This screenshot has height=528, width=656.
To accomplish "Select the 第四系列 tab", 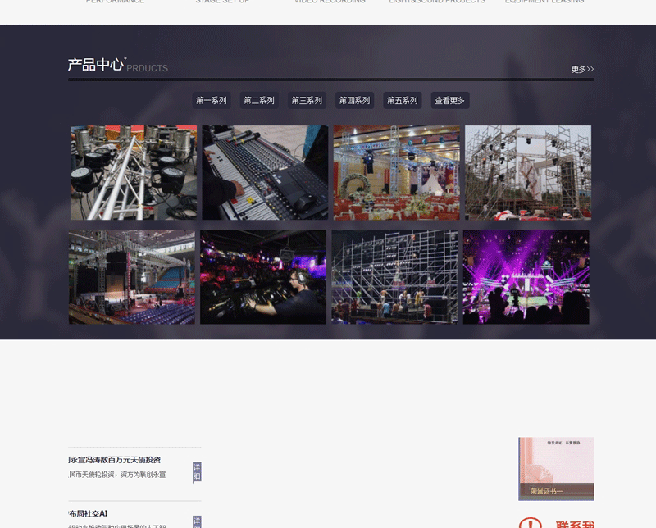I will point(354,100).
